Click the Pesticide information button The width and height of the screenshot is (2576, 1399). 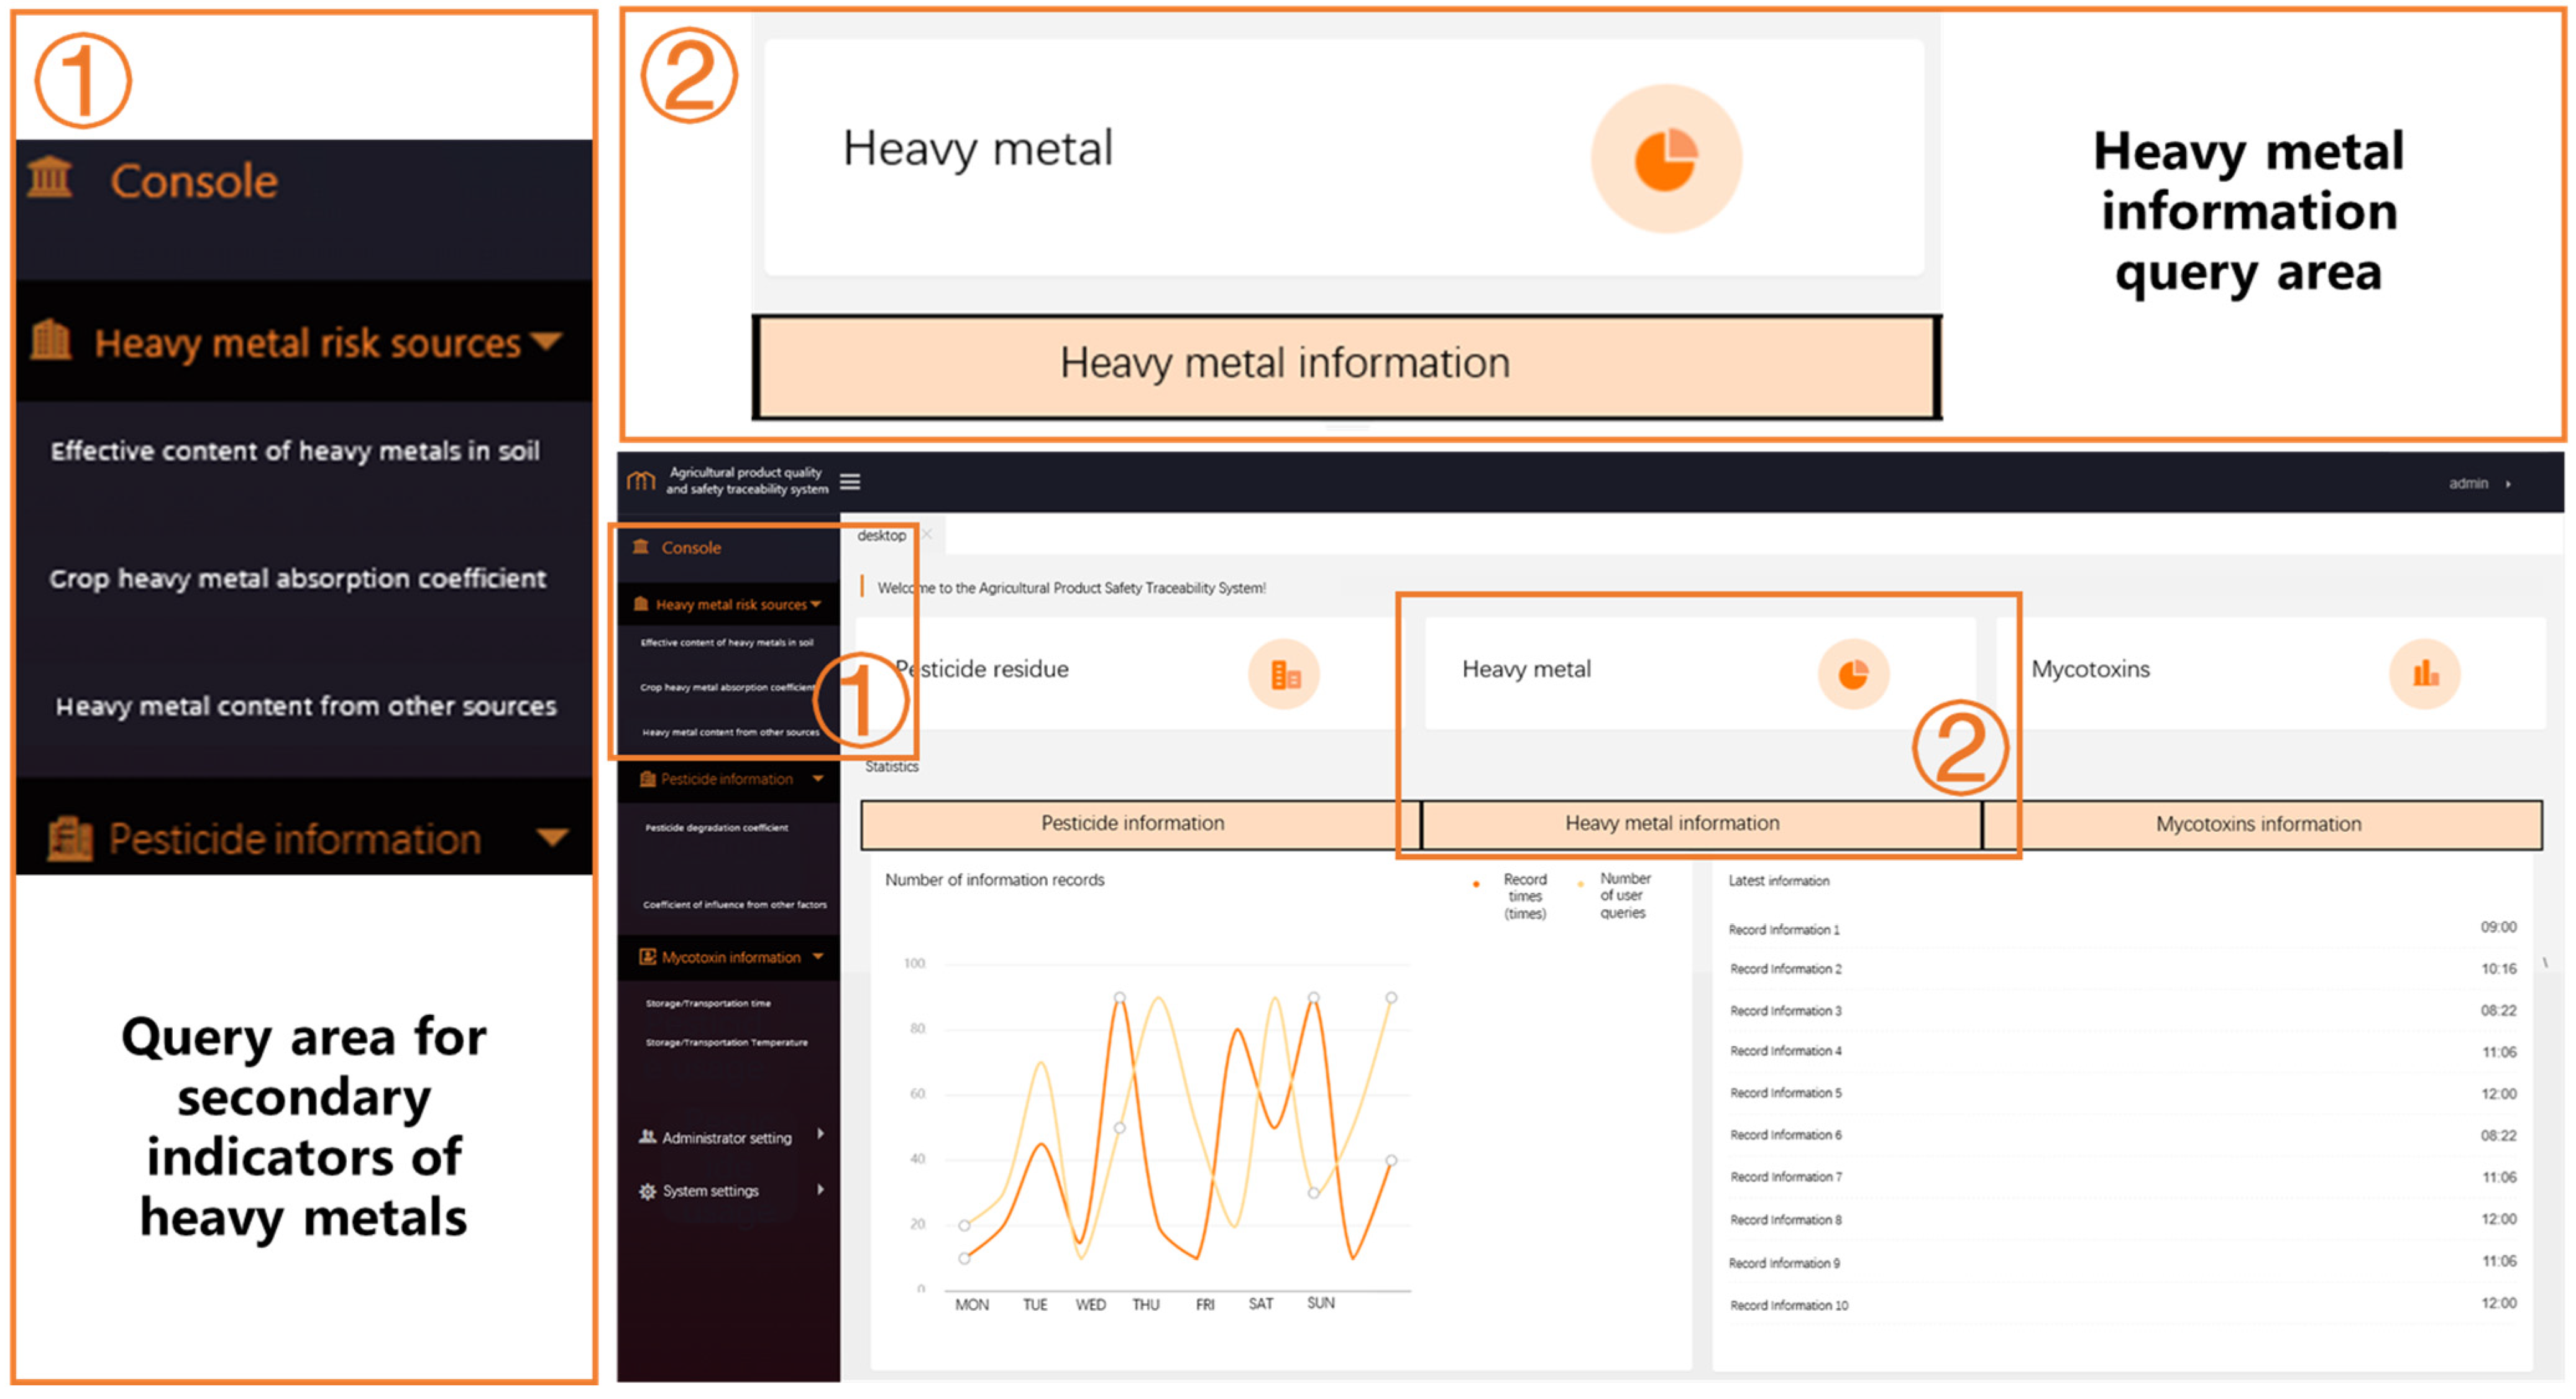(1132, 824)
